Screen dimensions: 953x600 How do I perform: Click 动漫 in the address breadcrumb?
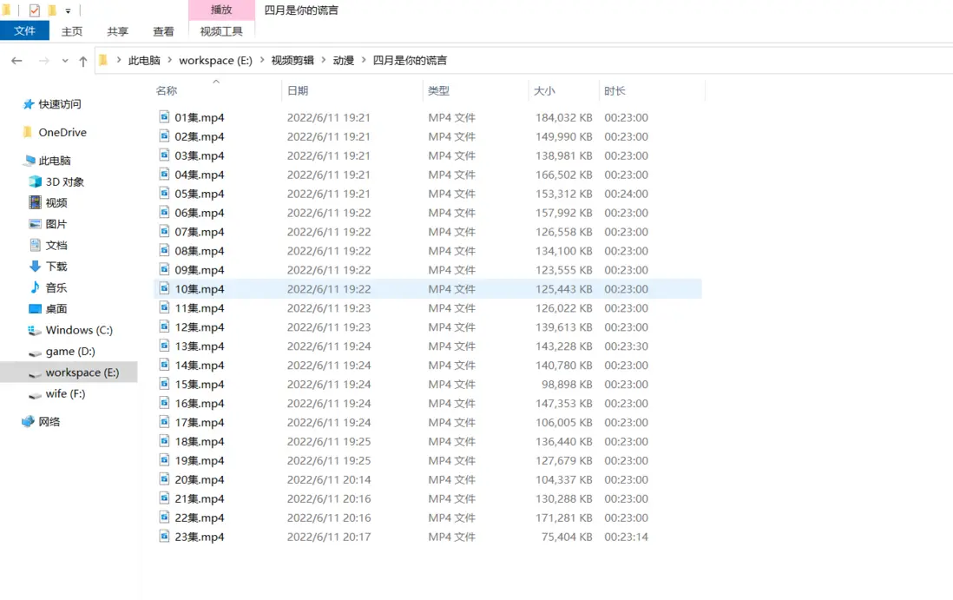pyautogui.click(x=344, y=60)
